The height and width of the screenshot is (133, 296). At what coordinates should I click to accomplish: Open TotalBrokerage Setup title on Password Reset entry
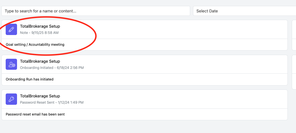[x=40, y=96]
